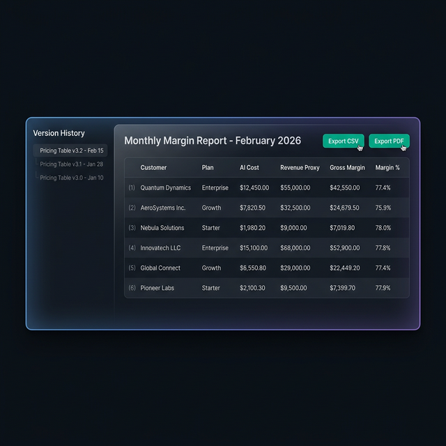
Task: Click revenue value $9,500.00
Action: coord(293,288)
